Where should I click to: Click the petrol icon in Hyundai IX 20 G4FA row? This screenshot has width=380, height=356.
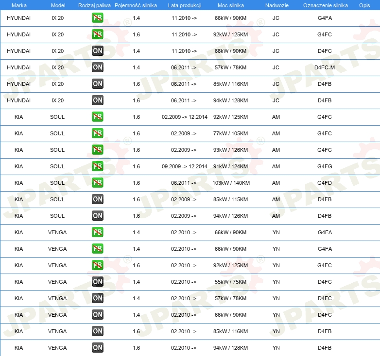coord(97,18)
